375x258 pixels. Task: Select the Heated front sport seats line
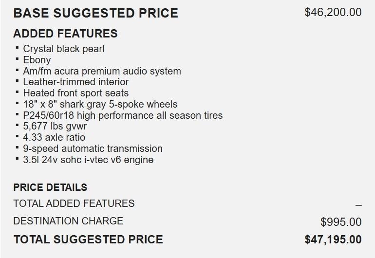(75, 93)
